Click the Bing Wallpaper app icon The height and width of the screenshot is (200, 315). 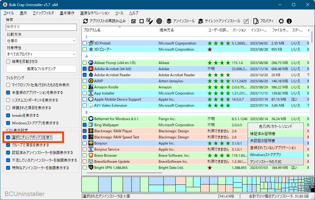tap(91, 125)
